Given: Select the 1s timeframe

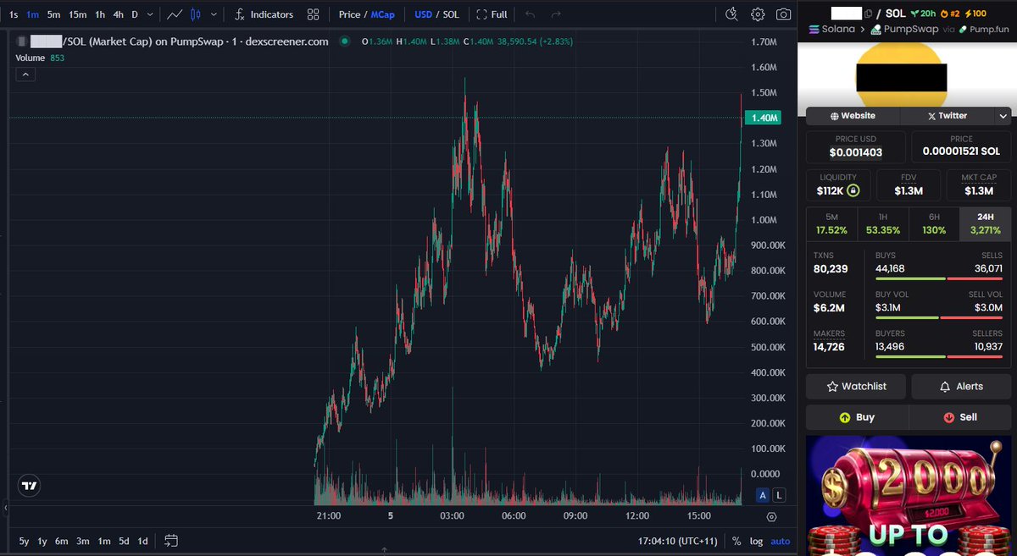Looking at the screenshot, I should tap(13, 14).
